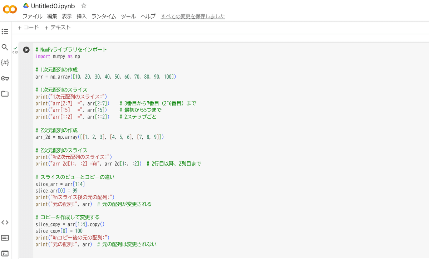Launch a terminal from the bottom sidebar icon

5,254
